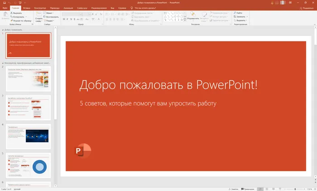Open the Слайд-шоу tab

(82, 8)
